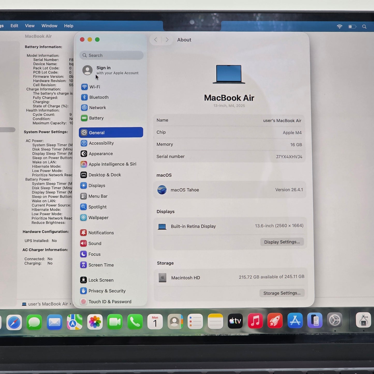
Task: Open the Edit menu
Action: [14, 26]
